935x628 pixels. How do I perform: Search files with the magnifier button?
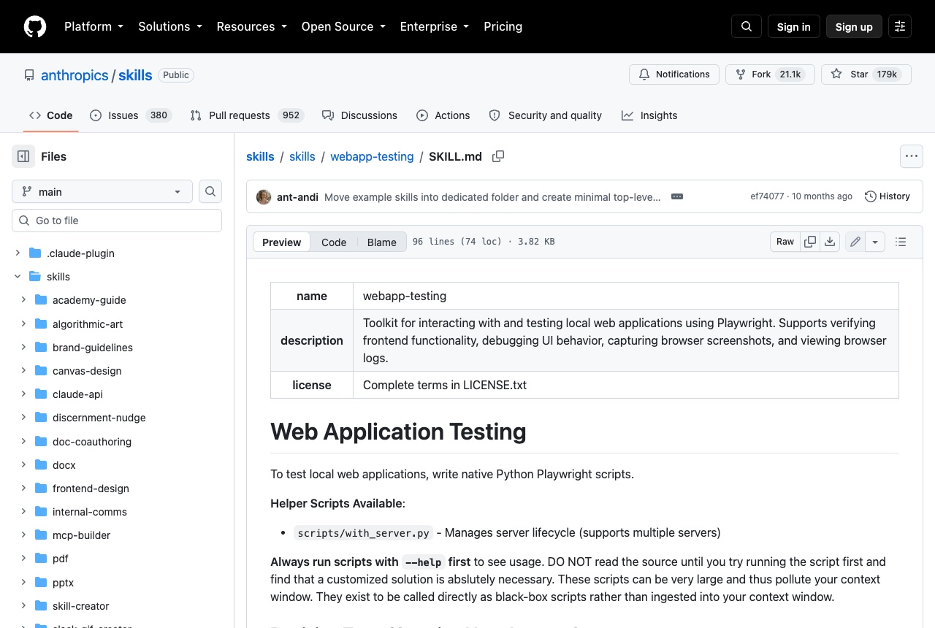210,191
